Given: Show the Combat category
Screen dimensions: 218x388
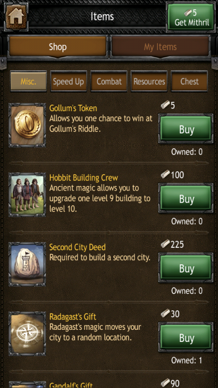Looking at the screenshot, I should pos(109,81).
